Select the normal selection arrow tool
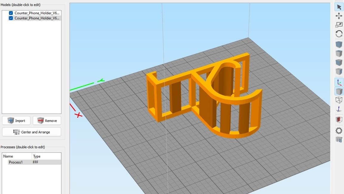Viewport: 344px width, 194px height. click(339, 7)
